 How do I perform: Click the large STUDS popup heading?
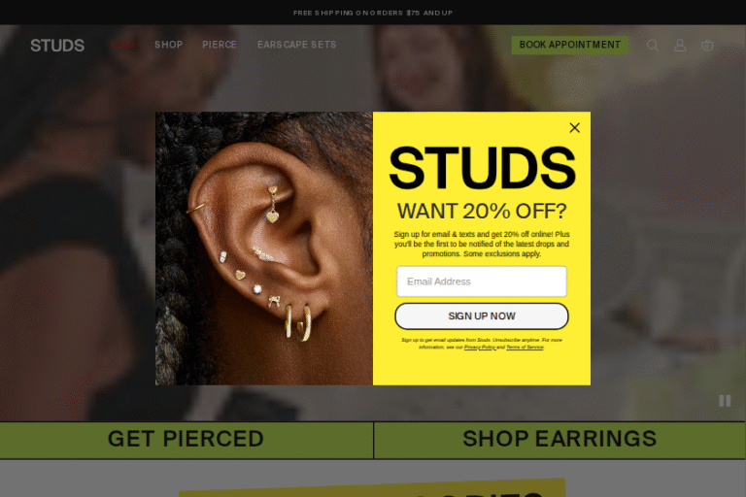click(482, 168)
